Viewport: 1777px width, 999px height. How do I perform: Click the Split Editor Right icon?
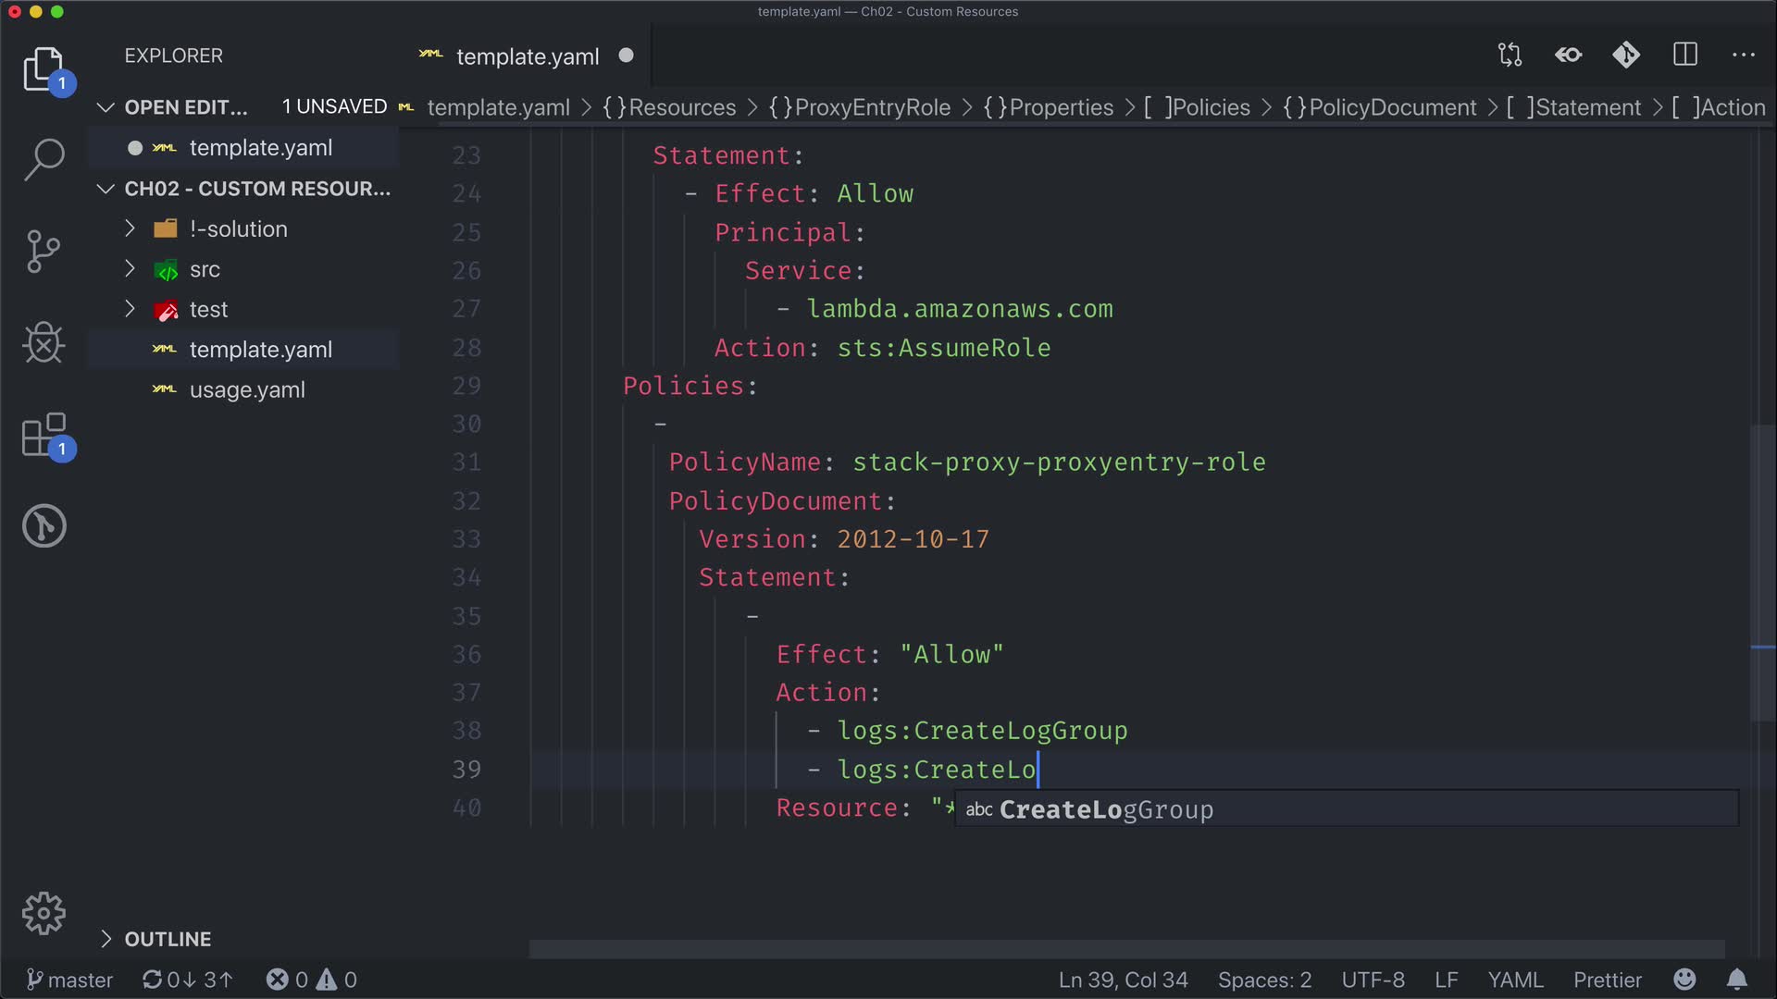pos(1685,55)
